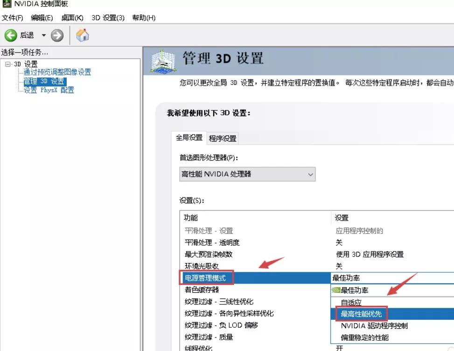Select 最高性能优先 from the power mode list
Viewport: 454px width, 351px height.
[362, 313]
